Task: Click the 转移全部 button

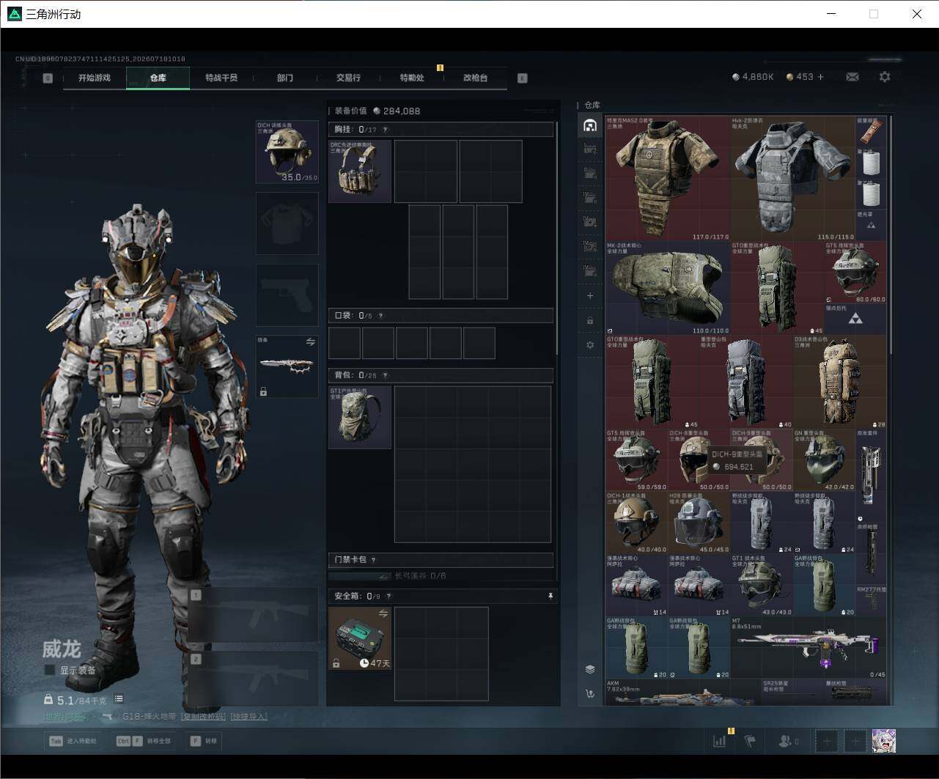Action: coord(144,741)
